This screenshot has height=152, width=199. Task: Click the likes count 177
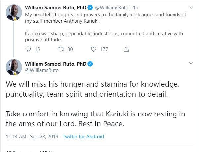click(x=104, y=49)
